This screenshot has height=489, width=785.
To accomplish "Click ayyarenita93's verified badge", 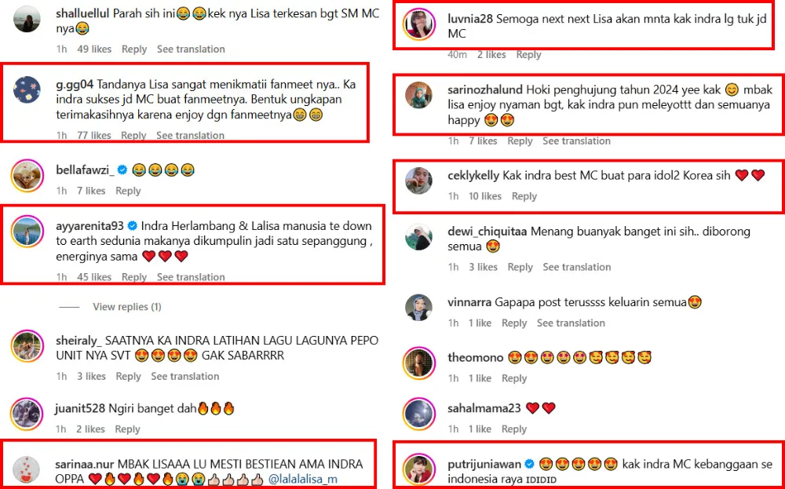I will [x=133, y=226].
